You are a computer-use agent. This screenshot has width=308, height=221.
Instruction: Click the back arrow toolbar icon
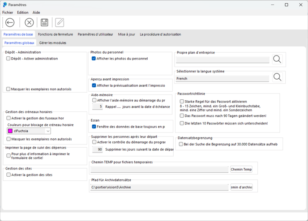[x=10, y=22]
